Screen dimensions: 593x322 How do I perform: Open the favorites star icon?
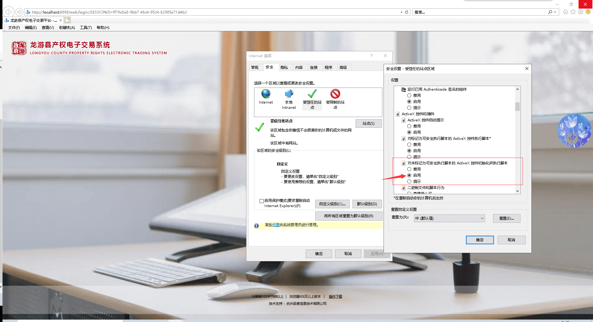tap(573, 12)
